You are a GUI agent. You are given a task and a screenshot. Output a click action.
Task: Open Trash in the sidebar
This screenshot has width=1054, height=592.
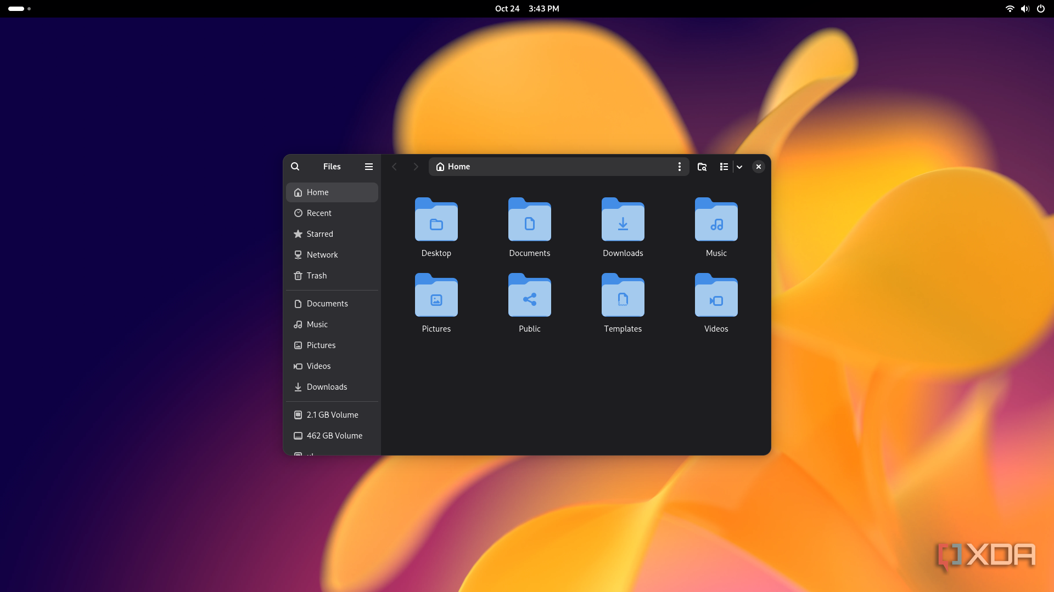332,276
